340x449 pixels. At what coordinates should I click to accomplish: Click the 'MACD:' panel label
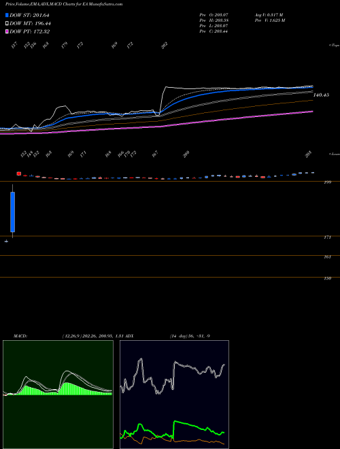click(x=20, y=336)
